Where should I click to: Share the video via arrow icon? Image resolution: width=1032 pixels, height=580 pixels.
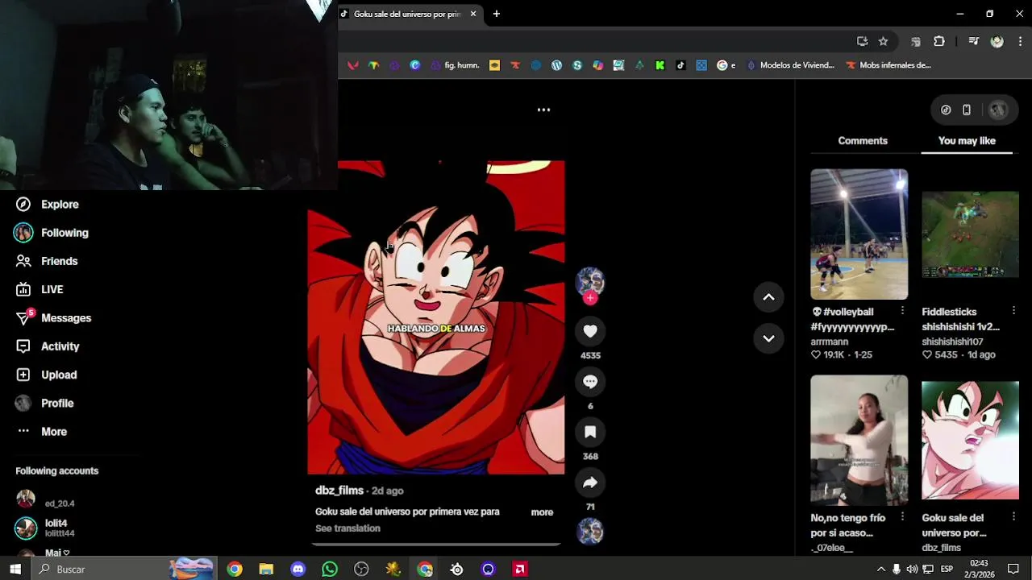(590, 483)
